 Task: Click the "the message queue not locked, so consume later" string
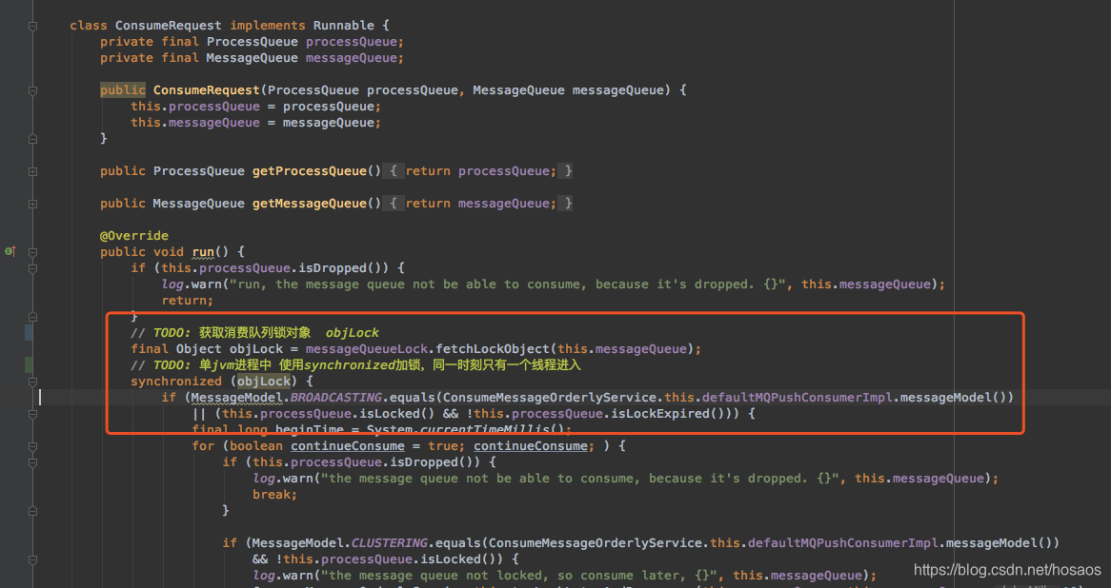click(x=519, y=576)
